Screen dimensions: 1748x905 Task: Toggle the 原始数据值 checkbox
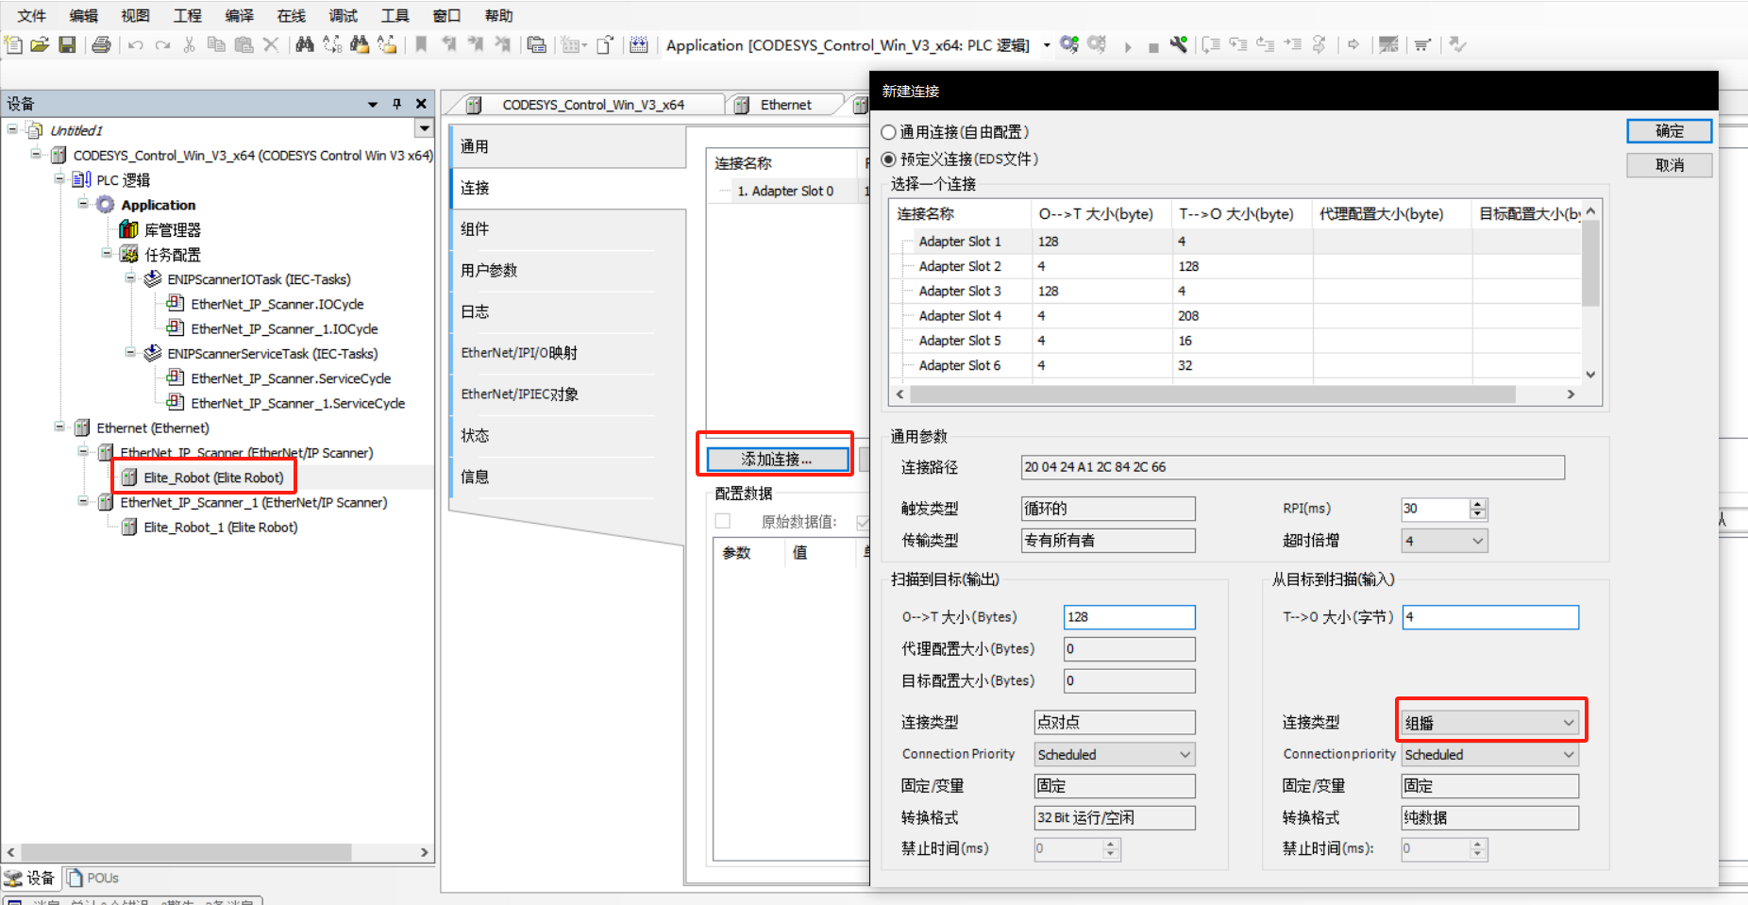coord(723,522)
